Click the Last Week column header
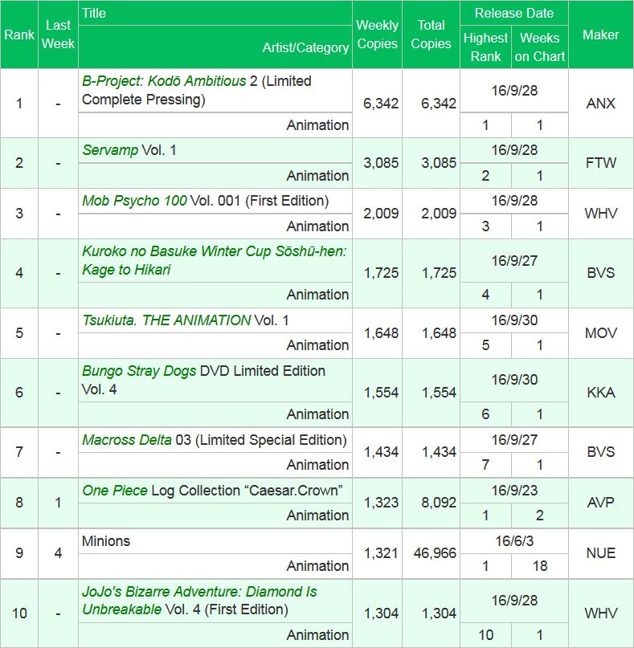The height and width of the screenshot is (648, 634). 59,35
